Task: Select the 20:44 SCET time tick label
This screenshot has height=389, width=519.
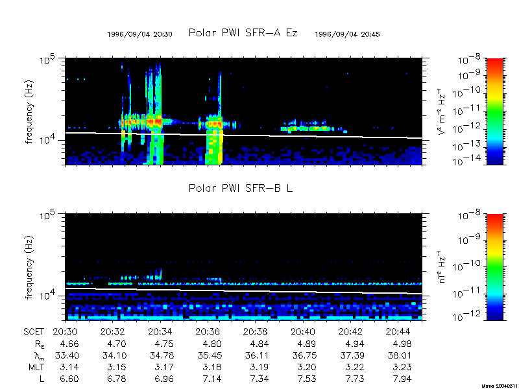Action: [402, 331]
